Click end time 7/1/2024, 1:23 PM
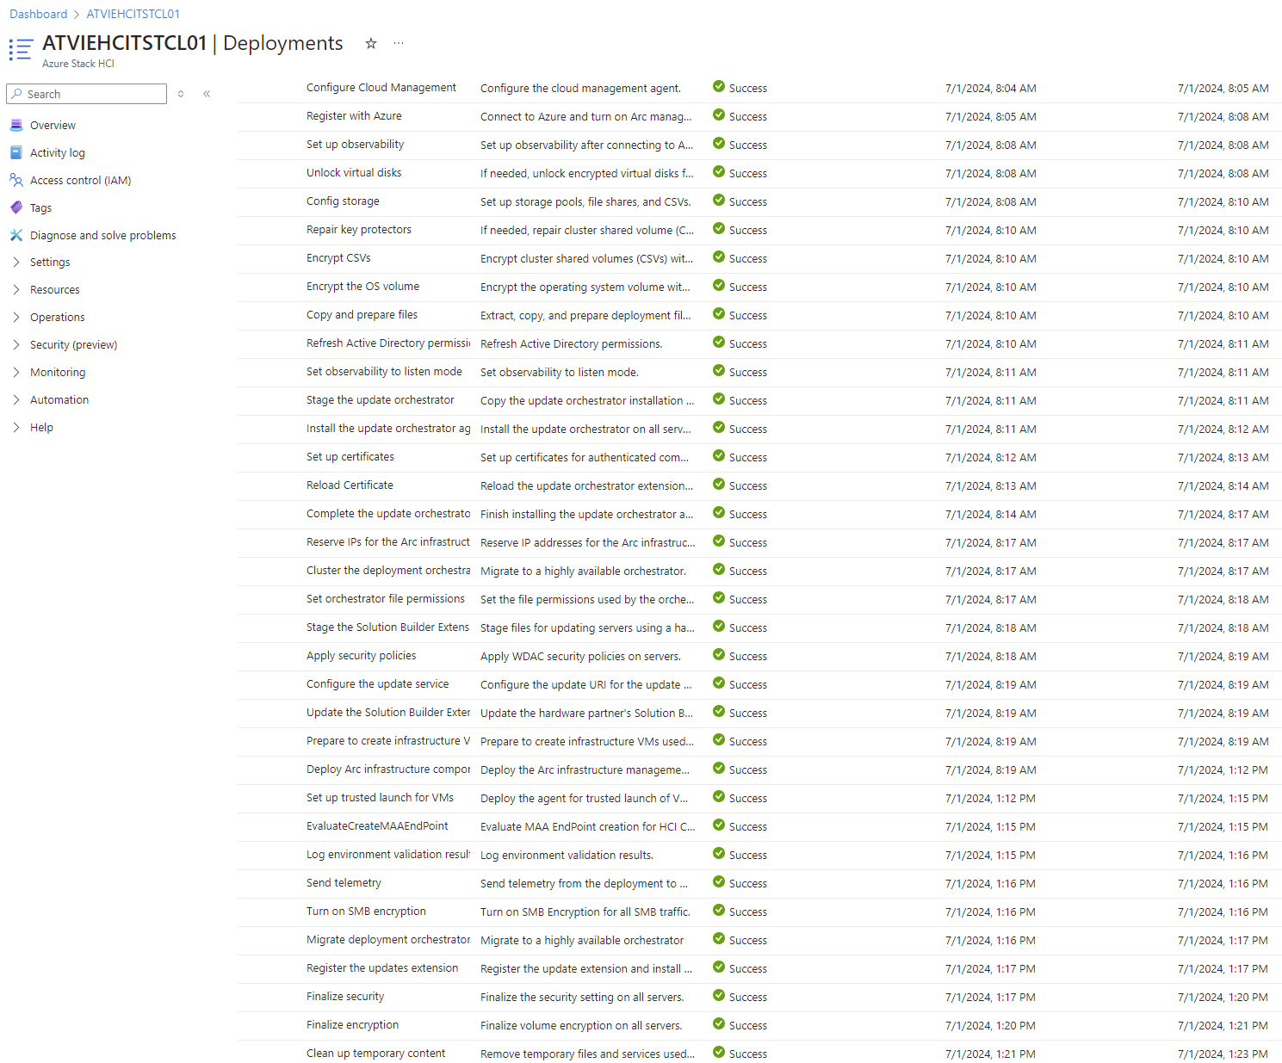The width and height of the screenshot is (1282, 1063). 1223,1054
